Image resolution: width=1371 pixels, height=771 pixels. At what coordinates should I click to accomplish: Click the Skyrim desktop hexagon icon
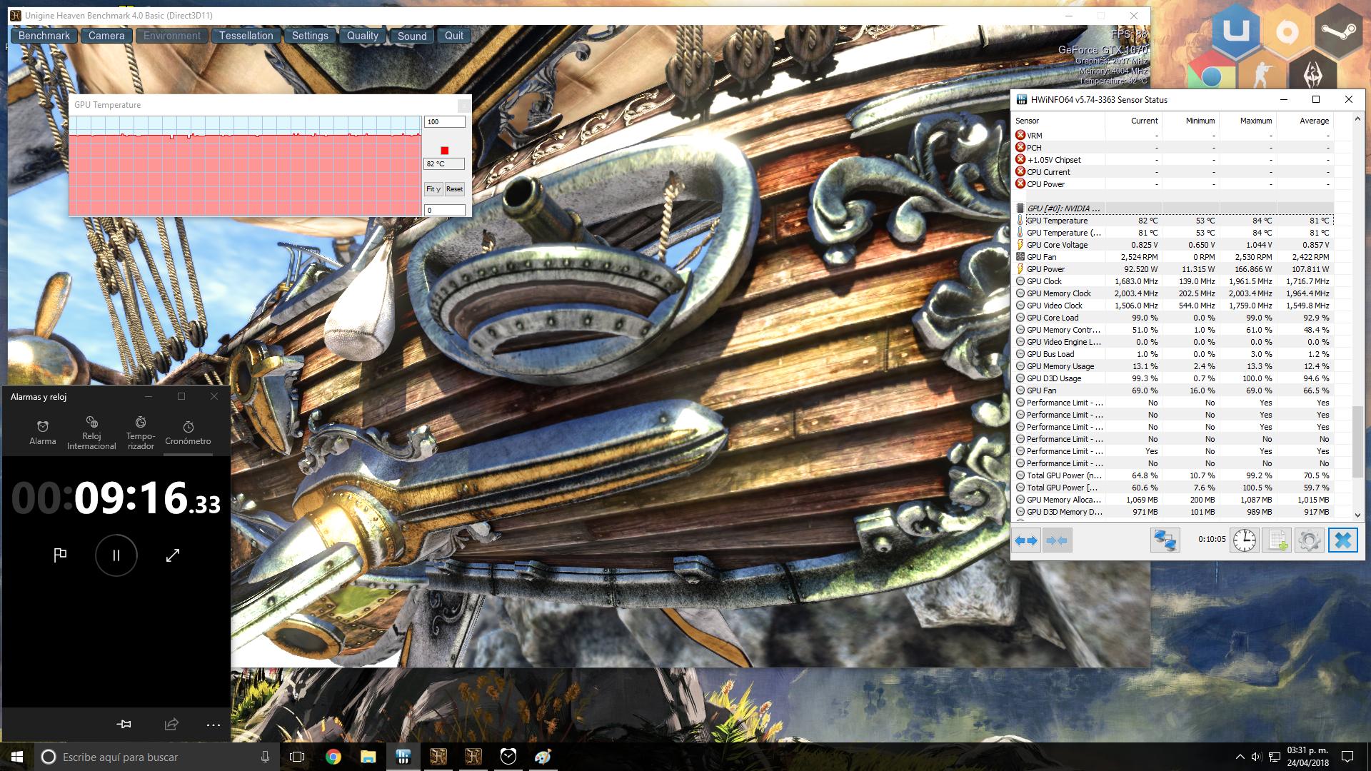(1313, 74)
